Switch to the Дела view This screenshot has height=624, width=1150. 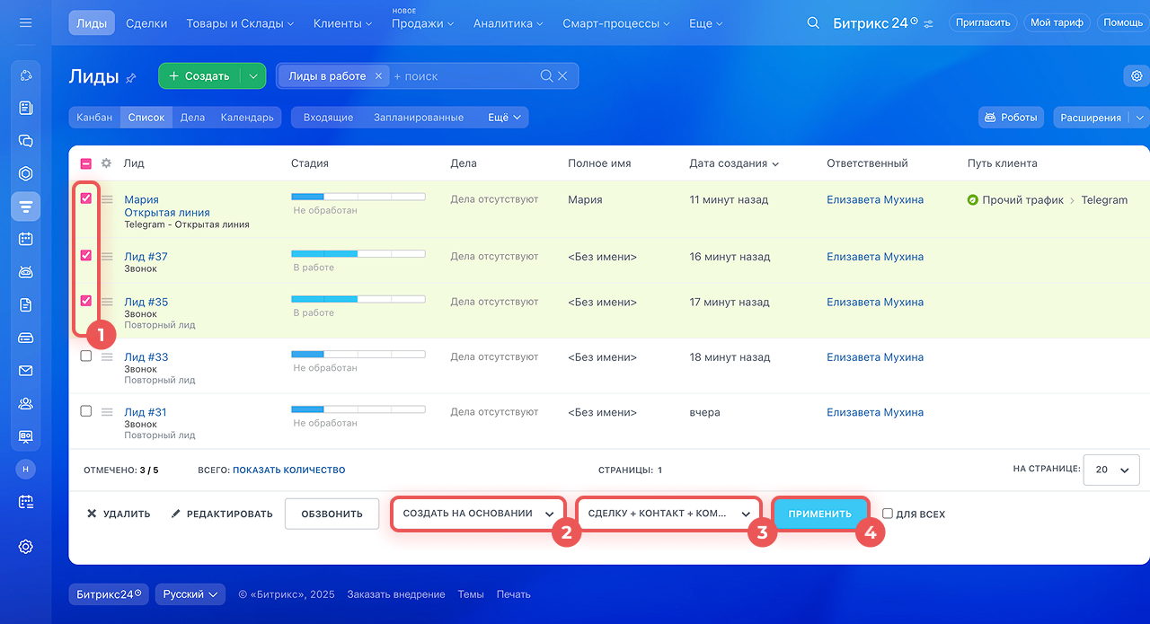(x=192, y=118)
